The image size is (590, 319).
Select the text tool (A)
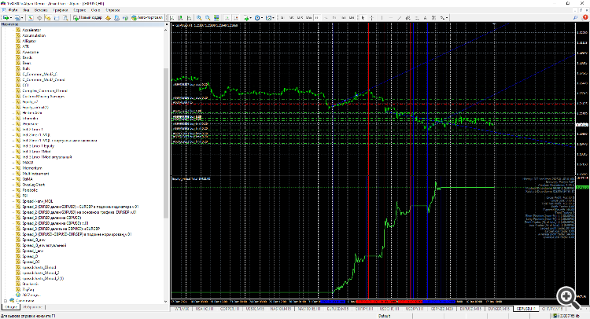click(425, 17)
